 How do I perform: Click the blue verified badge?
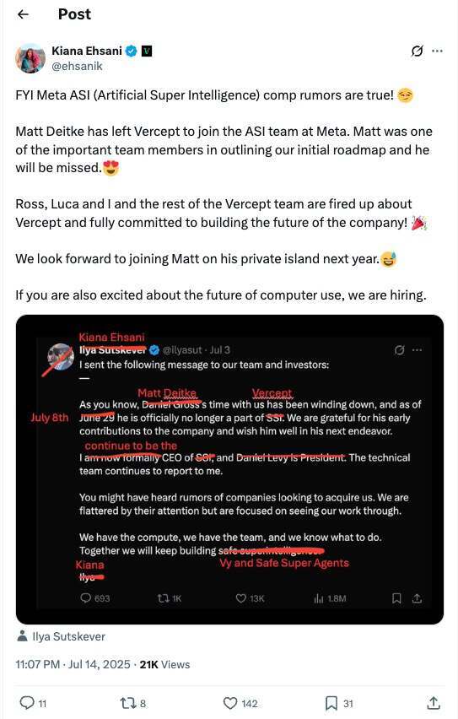pyautogui.click(x=131, y=51)
